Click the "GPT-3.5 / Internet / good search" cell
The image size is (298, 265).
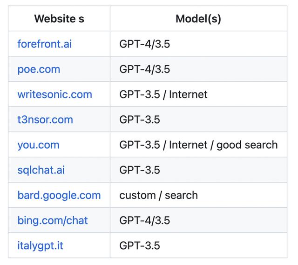(x=198, y=145)
